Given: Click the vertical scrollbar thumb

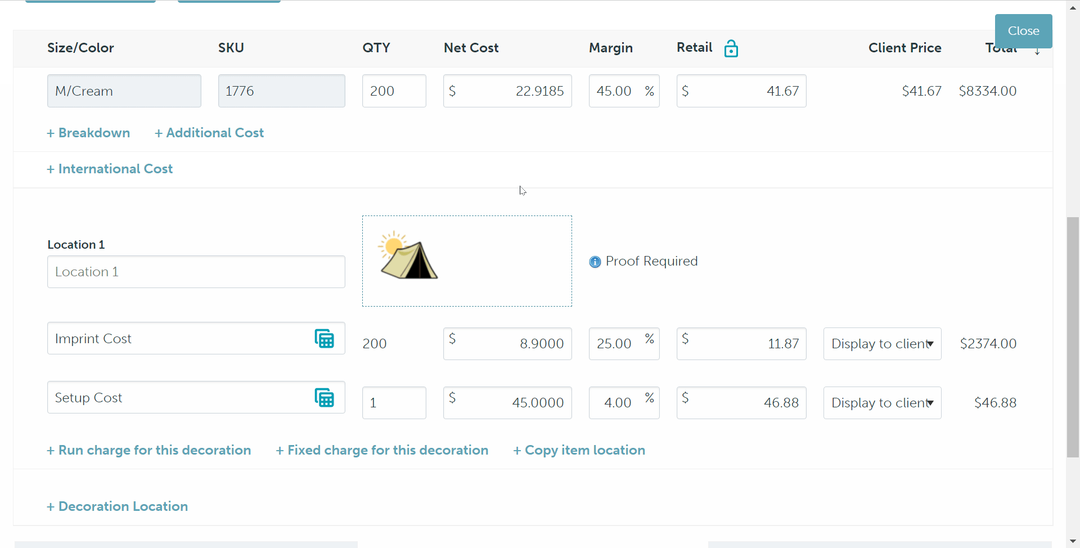Looking at the screenshot, I should coord(1073,338).
